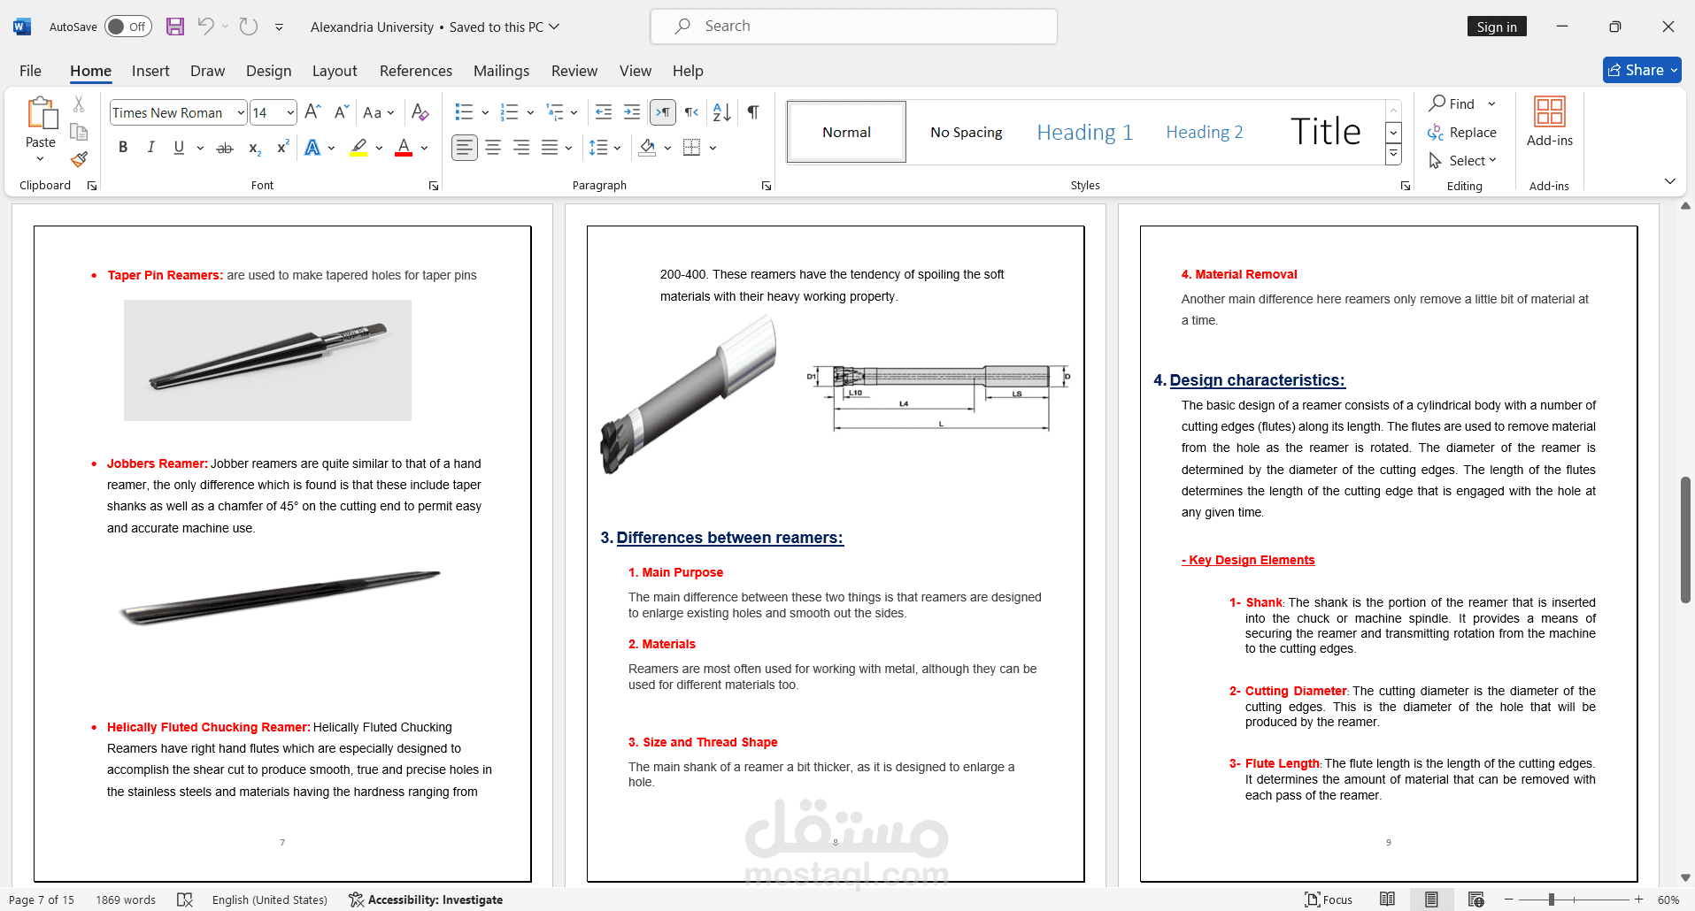Switch to Read Mode view icon

[x=1388, y=900]
